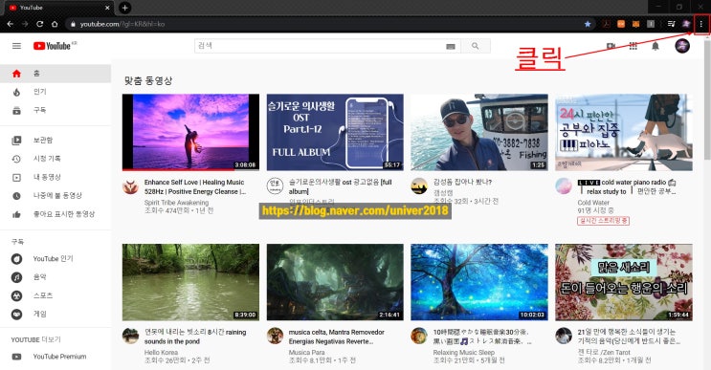Go to Home (홈) in sidebar
This screenshot has width=711, height=370.
point(56,74)
